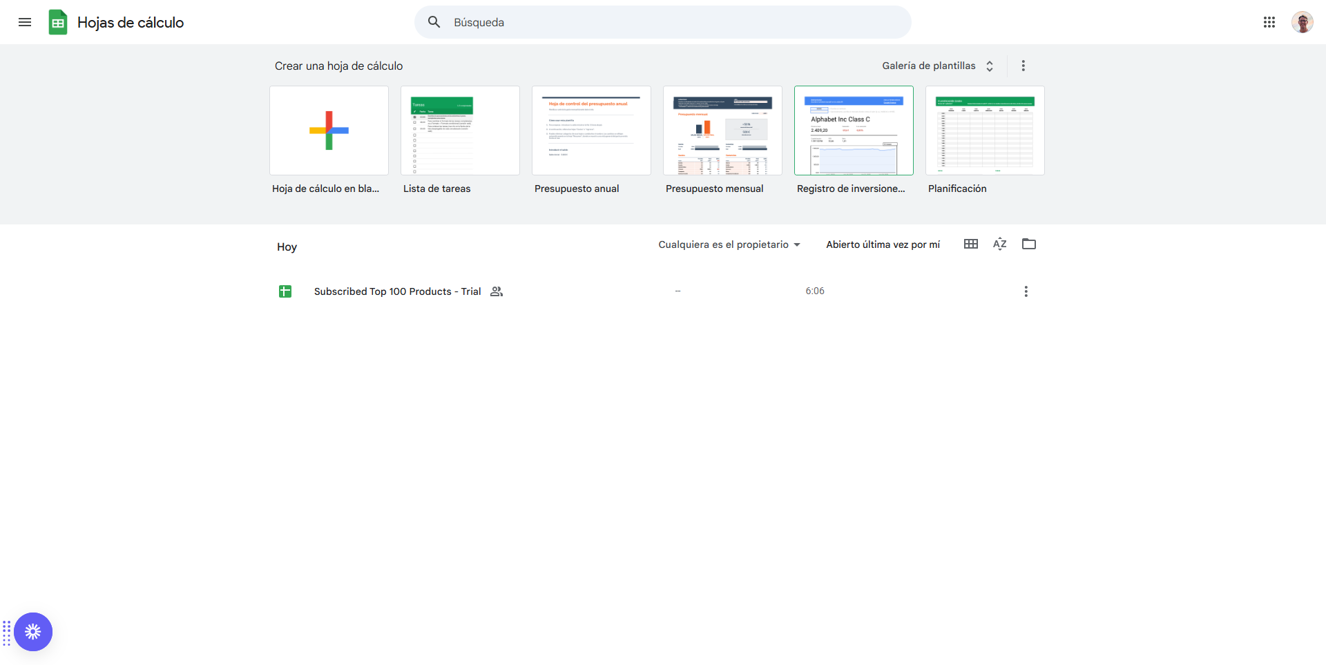This screenshot has height=665, width=1326.
Task: Select the Lista de tareas template
Action: point(460,131)
